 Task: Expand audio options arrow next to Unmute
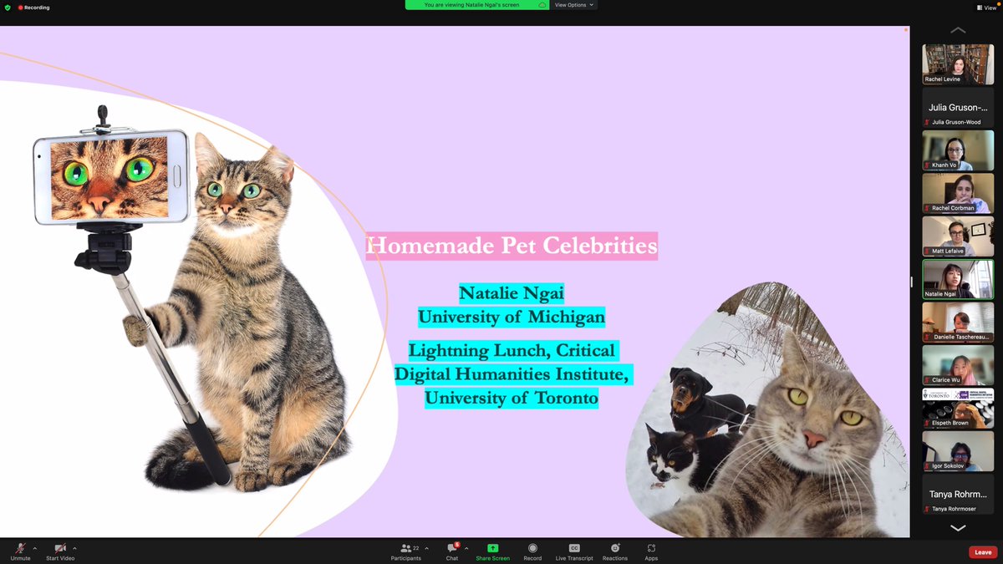tap(34, 548)
